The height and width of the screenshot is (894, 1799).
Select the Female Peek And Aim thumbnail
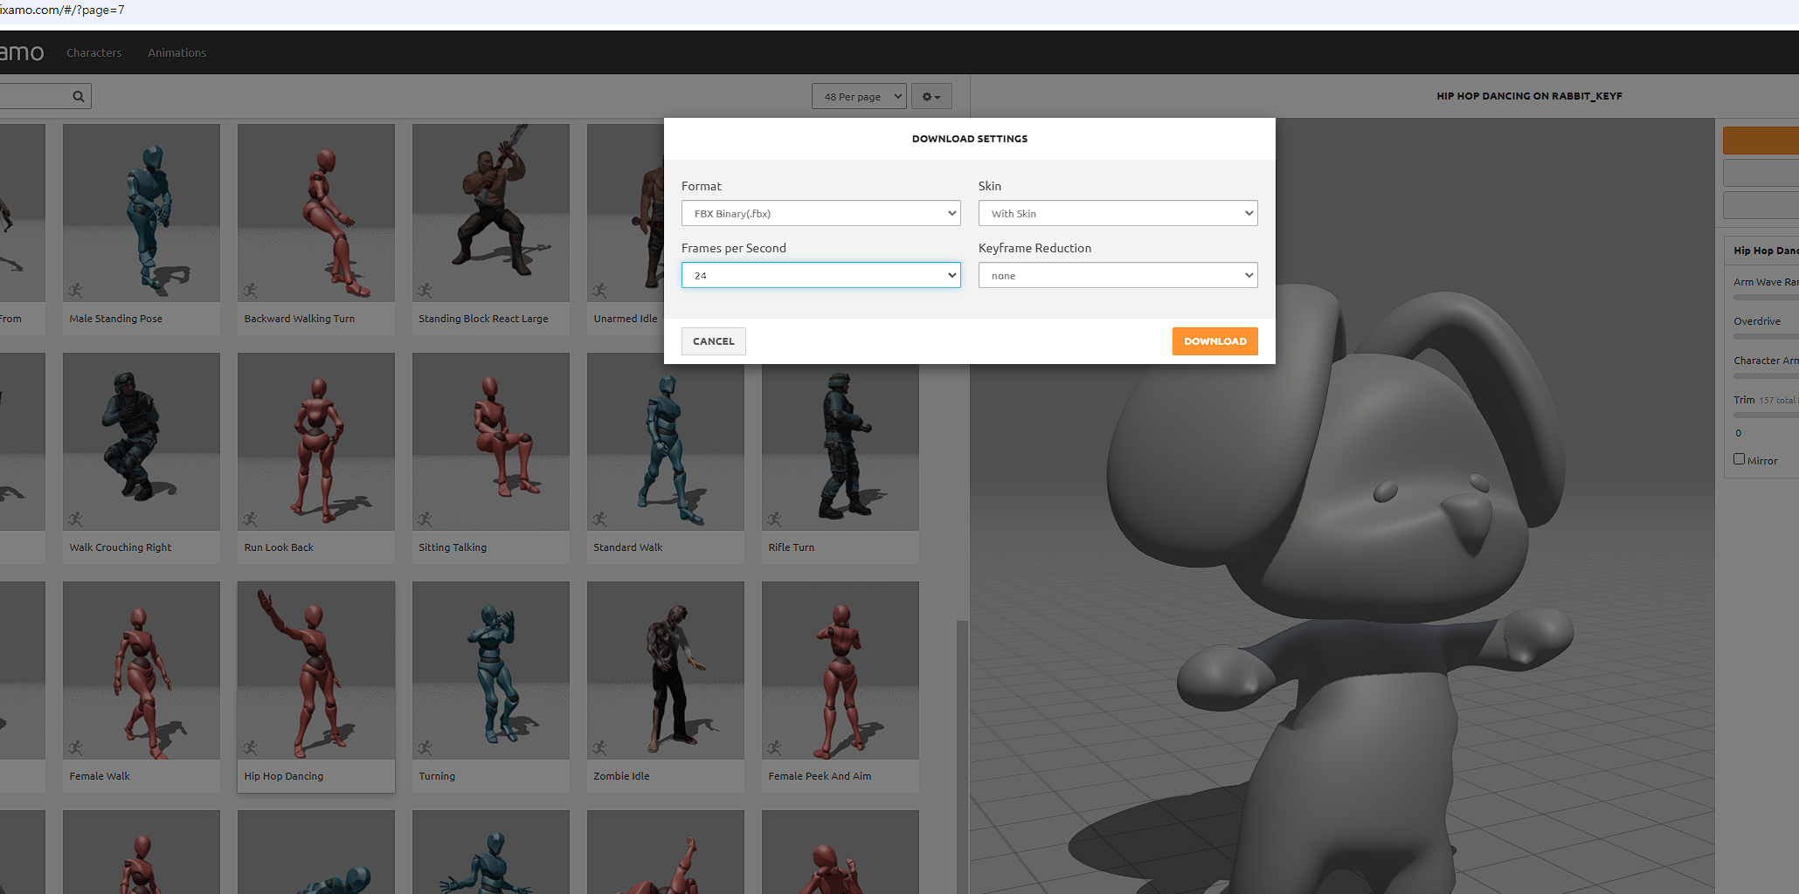(841, 670)
